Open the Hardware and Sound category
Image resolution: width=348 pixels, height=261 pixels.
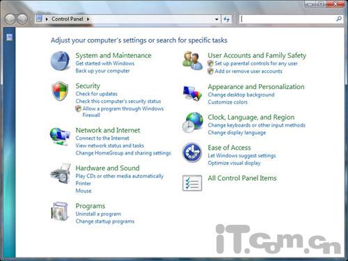coord(107,168)
